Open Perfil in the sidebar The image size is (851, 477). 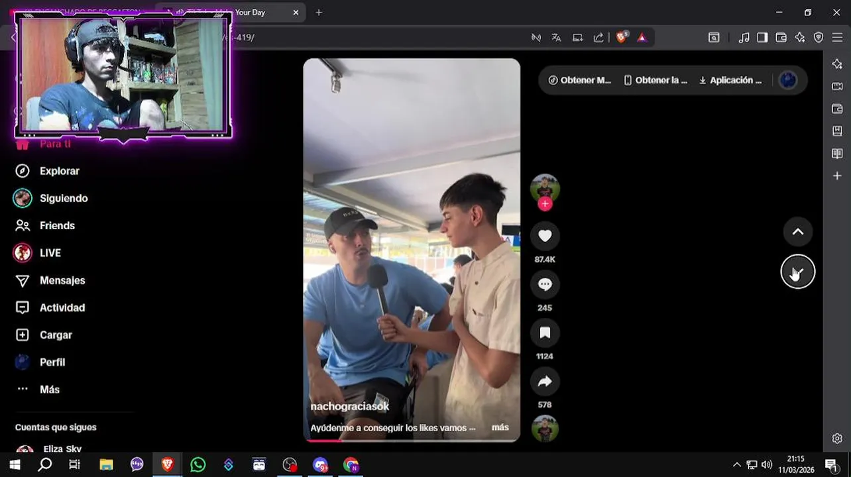point(40,362)
